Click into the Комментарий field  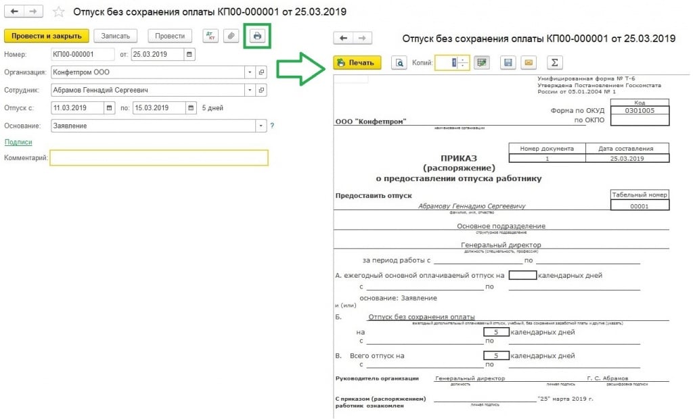click(159, 158)
